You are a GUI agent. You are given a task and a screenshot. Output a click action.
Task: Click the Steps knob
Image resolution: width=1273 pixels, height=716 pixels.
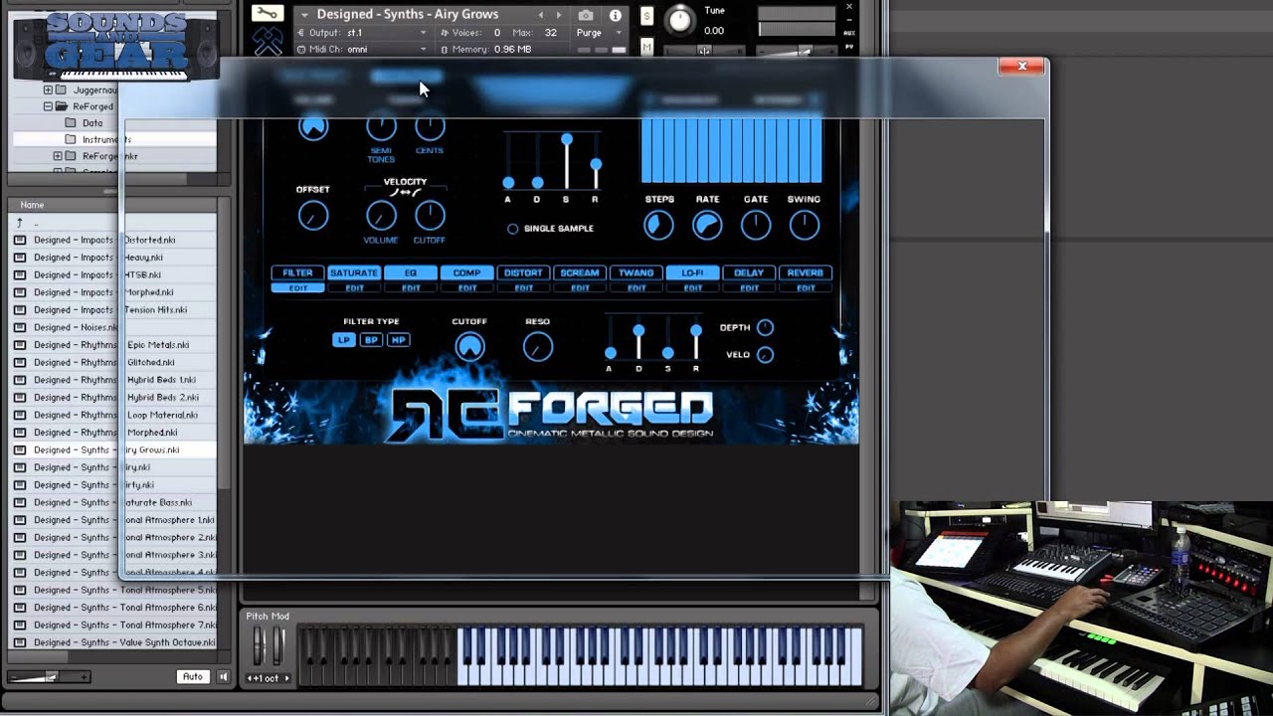658,226
